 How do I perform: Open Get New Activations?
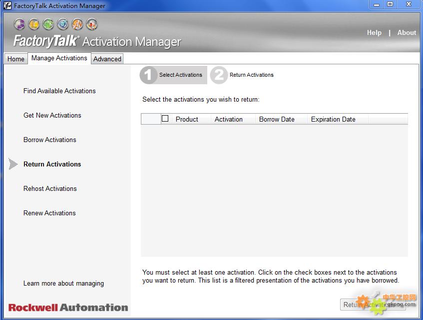click(x=52, y=115)
